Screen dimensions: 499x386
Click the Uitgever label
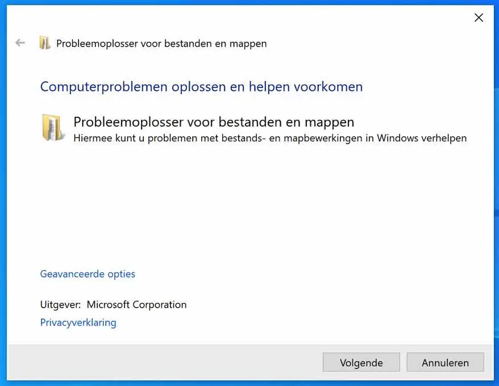pos(60,305)
